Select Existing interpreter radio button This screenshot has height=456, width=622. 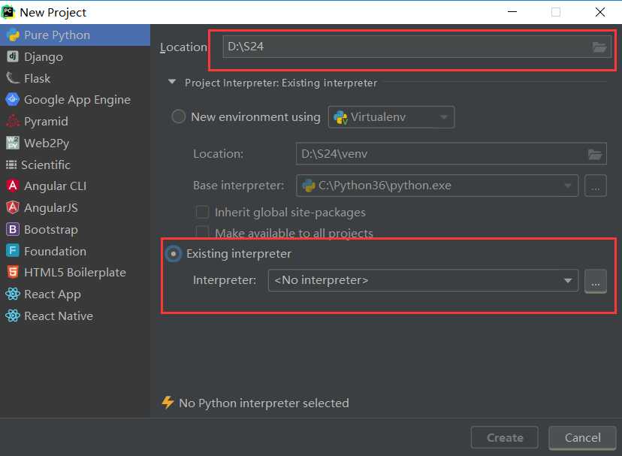174,254
